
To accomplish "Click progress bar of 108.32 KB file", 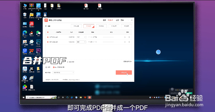I will tap(108, 42).
